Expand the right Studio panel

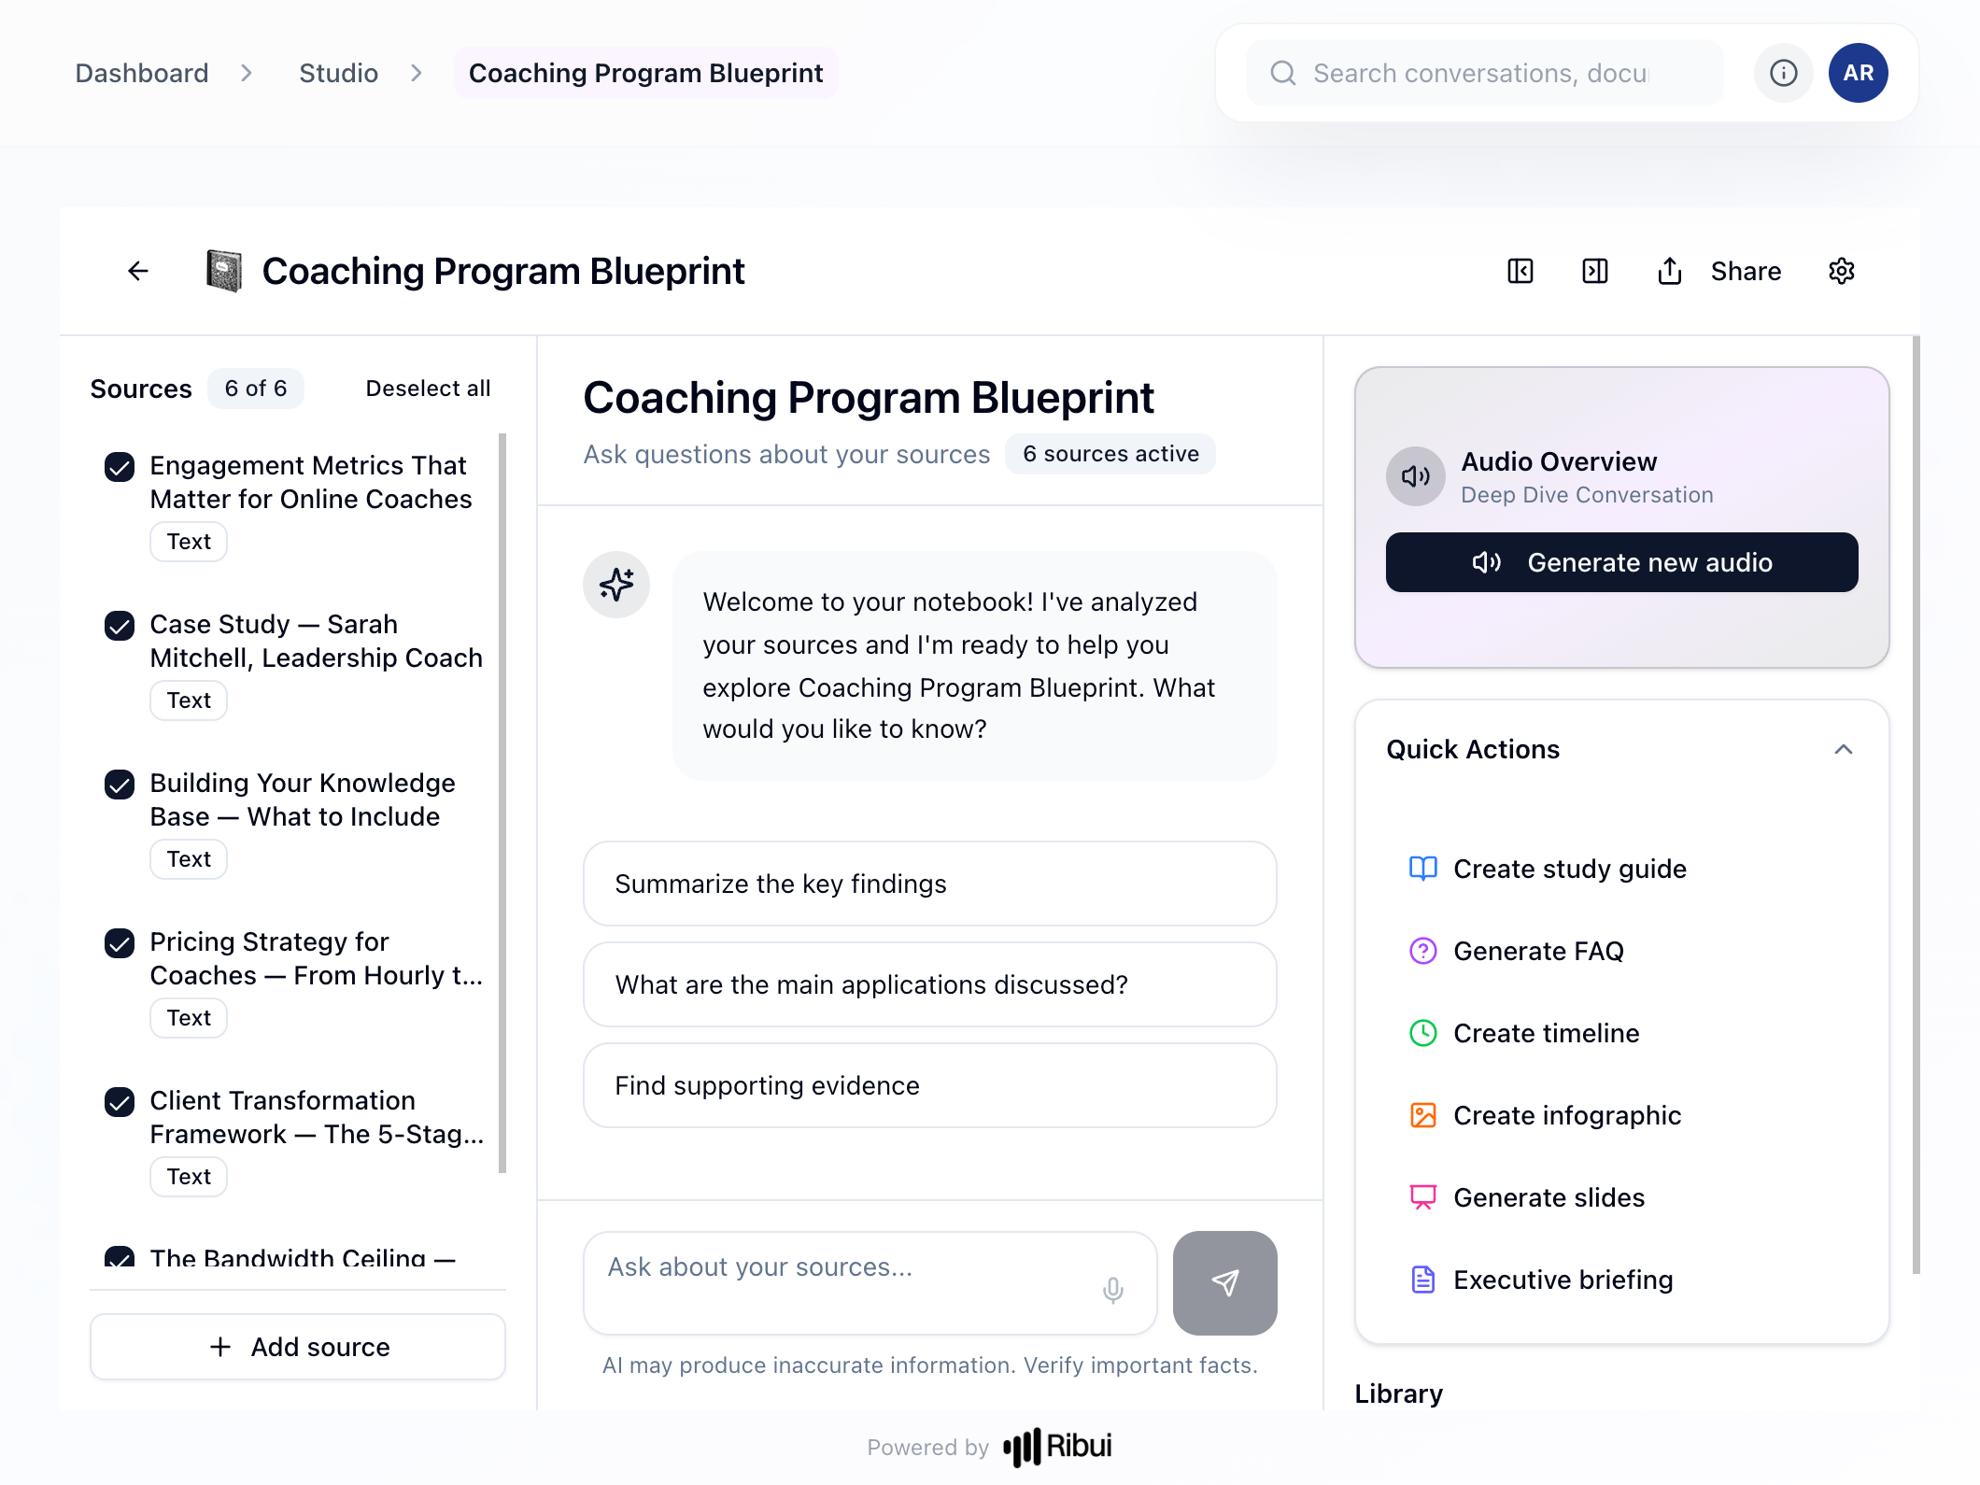1594,271
